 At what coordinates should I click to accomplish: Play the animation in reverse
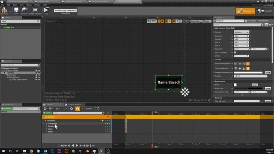[73, 145]
